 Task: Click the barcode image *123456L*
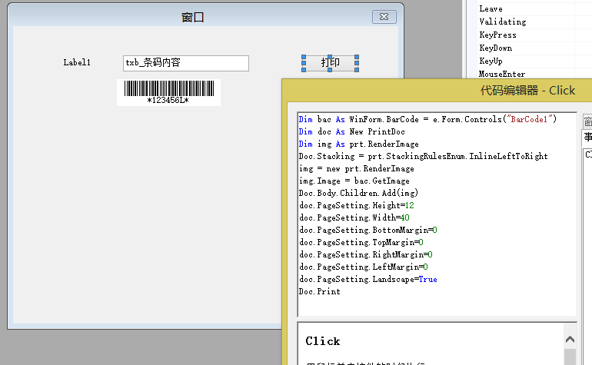[x=169, y=92]
